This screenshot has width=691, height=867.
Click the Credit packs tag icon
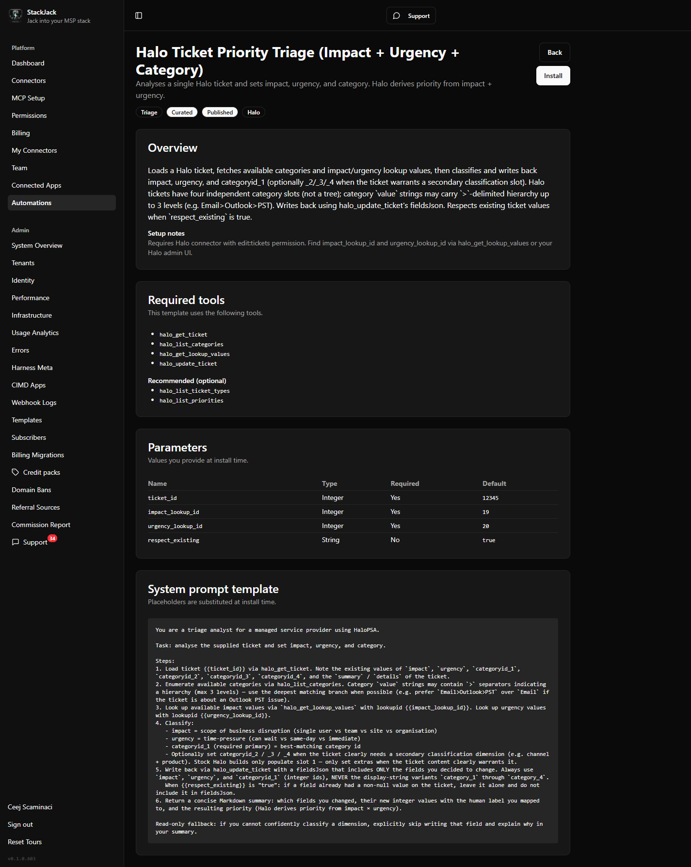(16, 472)
